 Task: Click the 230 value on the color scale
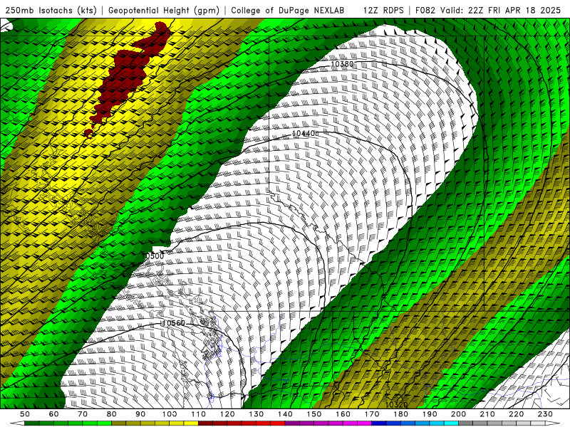(545, 414)
